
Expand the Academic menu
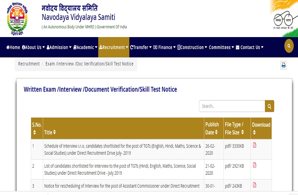[85, 47]
